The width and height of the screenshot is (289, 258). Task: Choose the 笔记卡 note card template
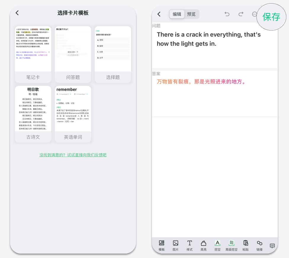[x=33, y=54]
